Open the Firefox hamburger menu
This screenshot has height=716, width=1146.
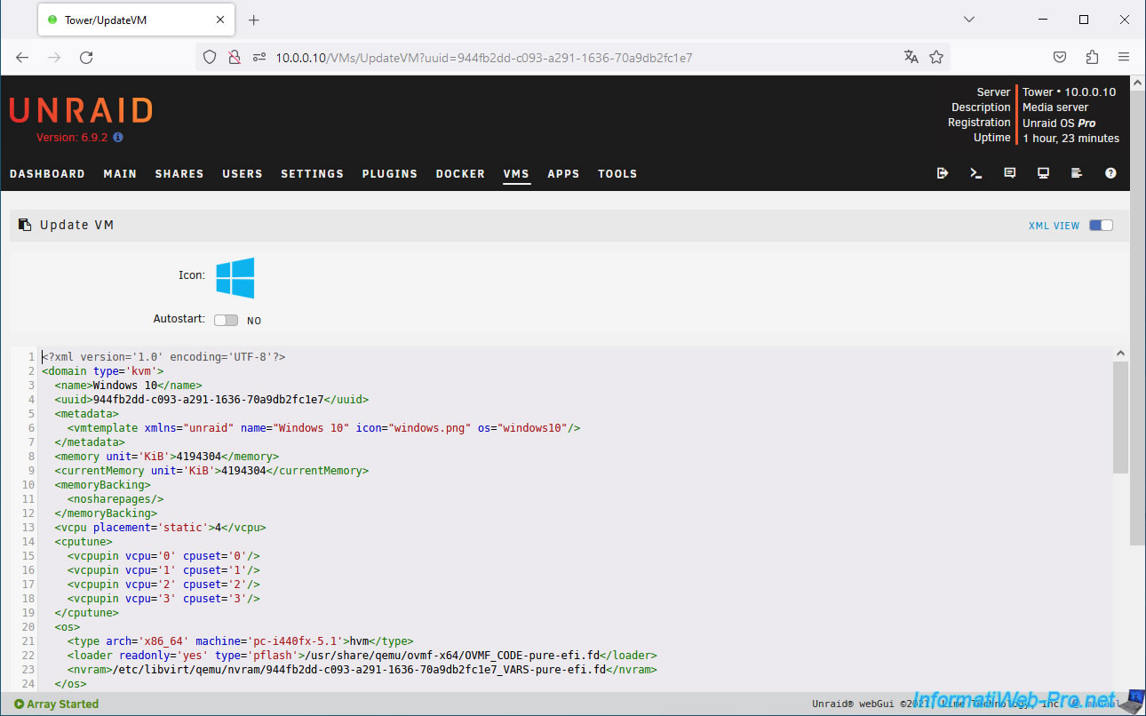1124,57
